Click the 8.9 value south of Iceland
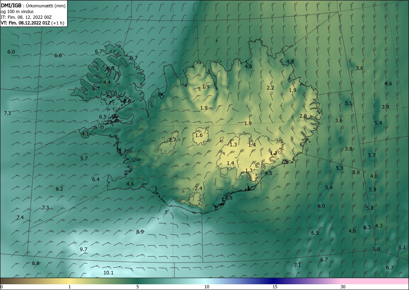Viewport: 409px width, 290px height. coord(140,232)
